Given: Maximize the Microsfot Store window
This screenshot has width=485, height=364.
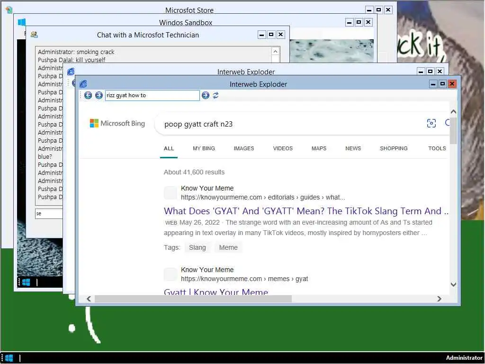Looking at the screenshot, I should (x=378, y=10).
